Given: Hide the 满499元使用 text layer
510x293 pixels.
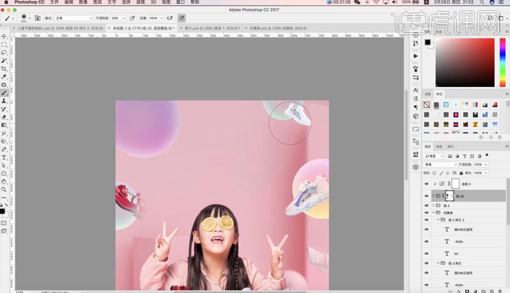Looking at the screenshot, I should click(x=426, y=229).
